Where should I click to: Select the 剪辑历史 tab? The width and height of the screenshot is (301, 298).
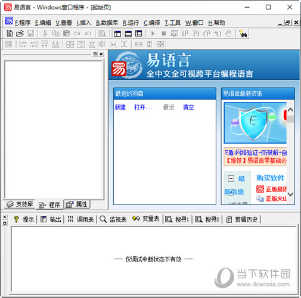(242, 219)
